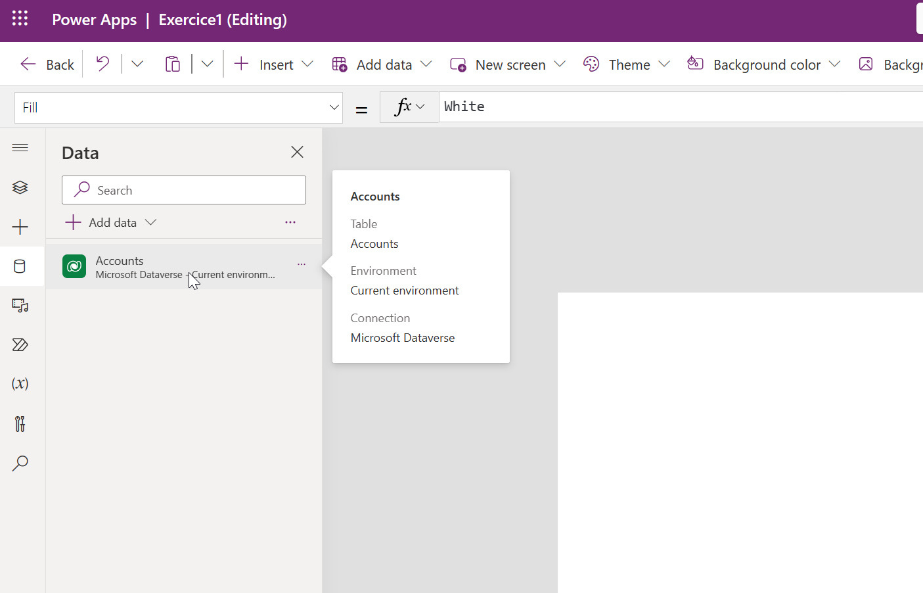
Task: Open Accounts row ellipsis menu
Action: [x=302, y=264]
